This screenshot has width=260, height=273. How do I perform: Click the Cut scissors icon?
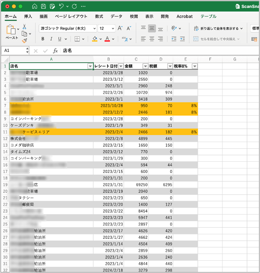(x=24, y=27)
